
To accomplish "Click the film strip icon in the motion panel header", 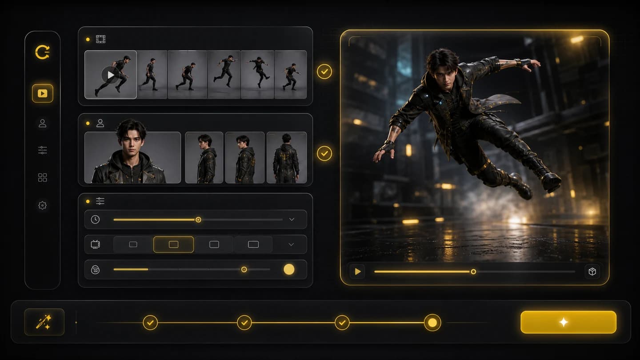I will pyautogui.click(x=100, y=40).
